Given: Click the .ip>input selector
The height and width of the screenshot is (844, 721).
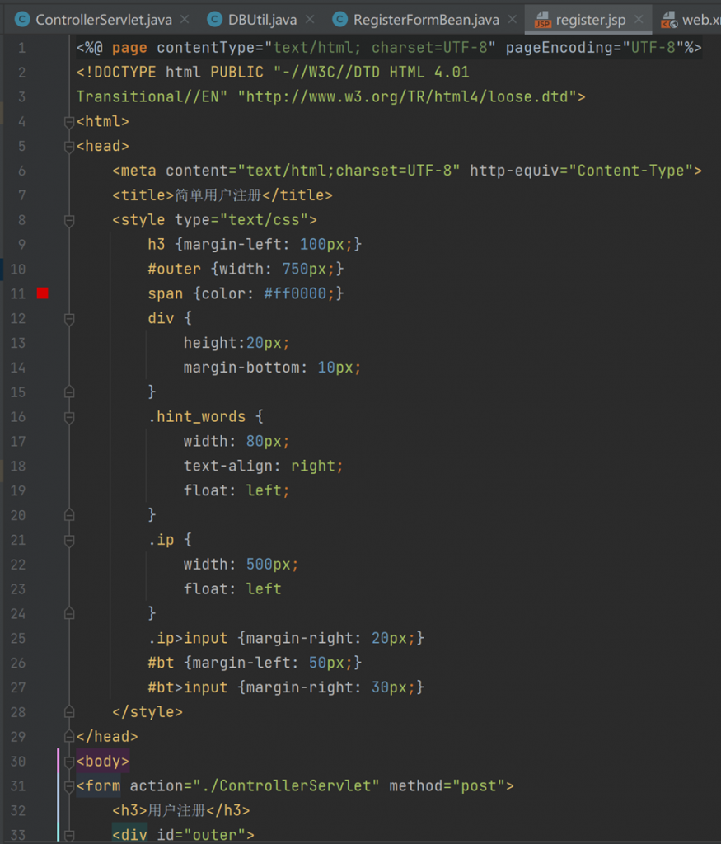Looking at the screenshot, I should [188, 639].
